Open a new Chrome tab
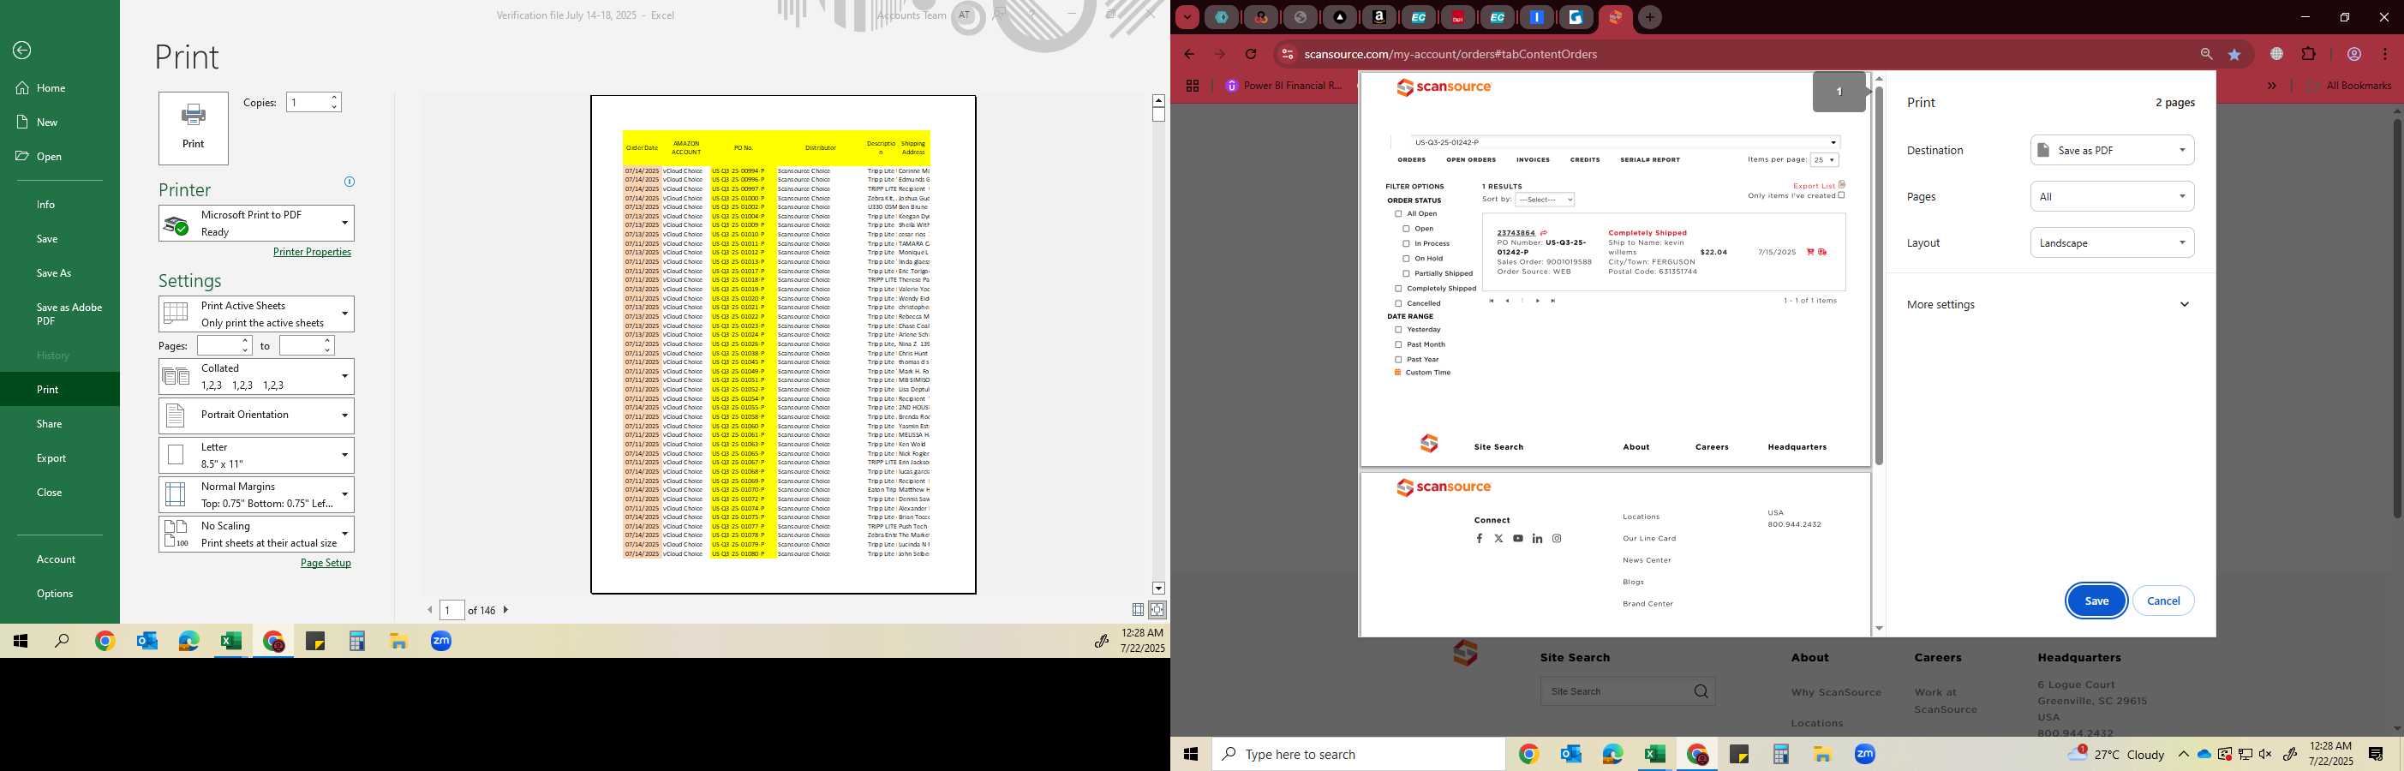 (x=1650, y=17)
